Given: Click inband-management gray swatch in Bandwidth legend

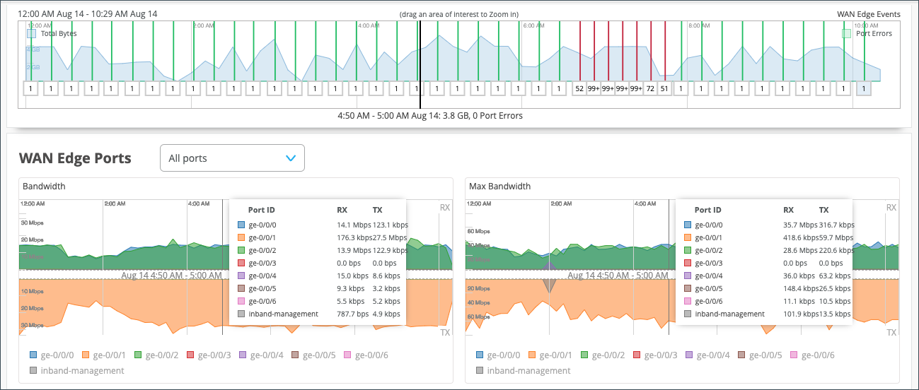Looking at the screenshot, I should (35, 370).
